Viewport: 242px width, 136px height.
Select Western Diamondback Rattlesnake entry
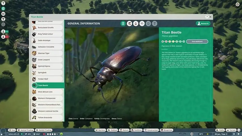click(x=47, y=105)
